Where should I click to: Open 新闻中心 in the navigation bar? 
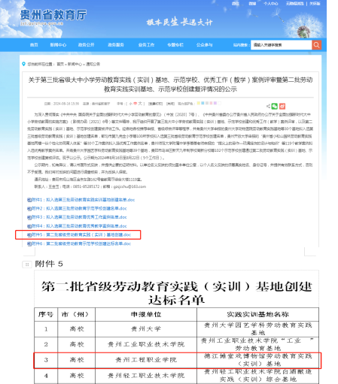click(x=58, y=45)
